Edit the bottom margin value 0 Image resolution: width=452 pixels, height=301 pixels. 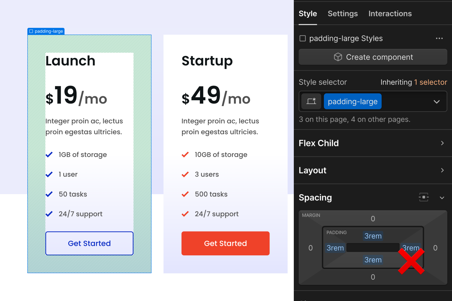click(373, 277)
